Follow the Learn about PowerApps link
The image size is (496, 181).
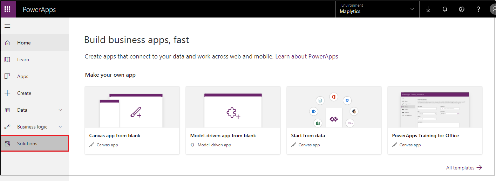(307, 56)
